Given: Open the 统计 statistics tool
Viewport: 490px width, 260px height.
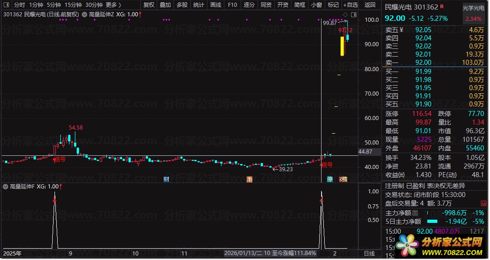Looking at the screenshot, I should point(199,5).
